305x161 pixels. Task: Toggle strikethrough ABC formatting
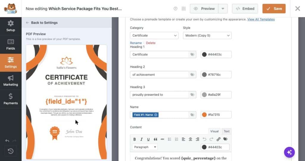(162, 139)
